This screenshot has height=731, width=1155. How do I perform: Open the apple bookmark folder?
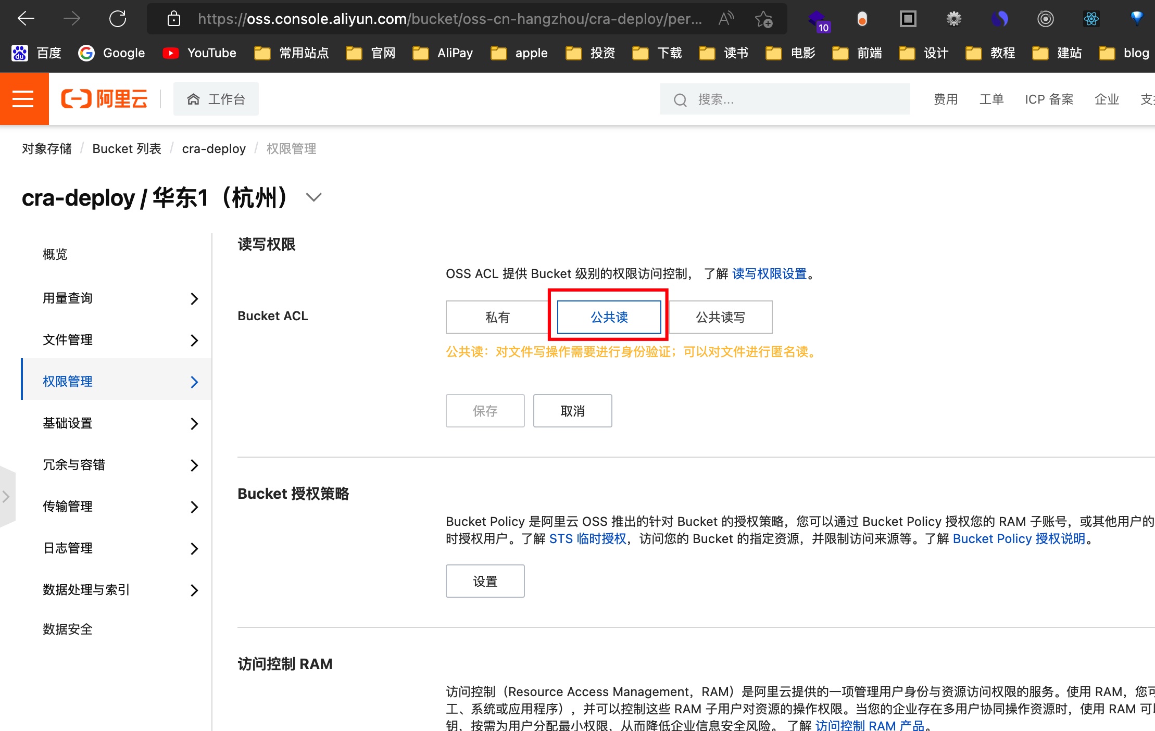click(519, 53)
